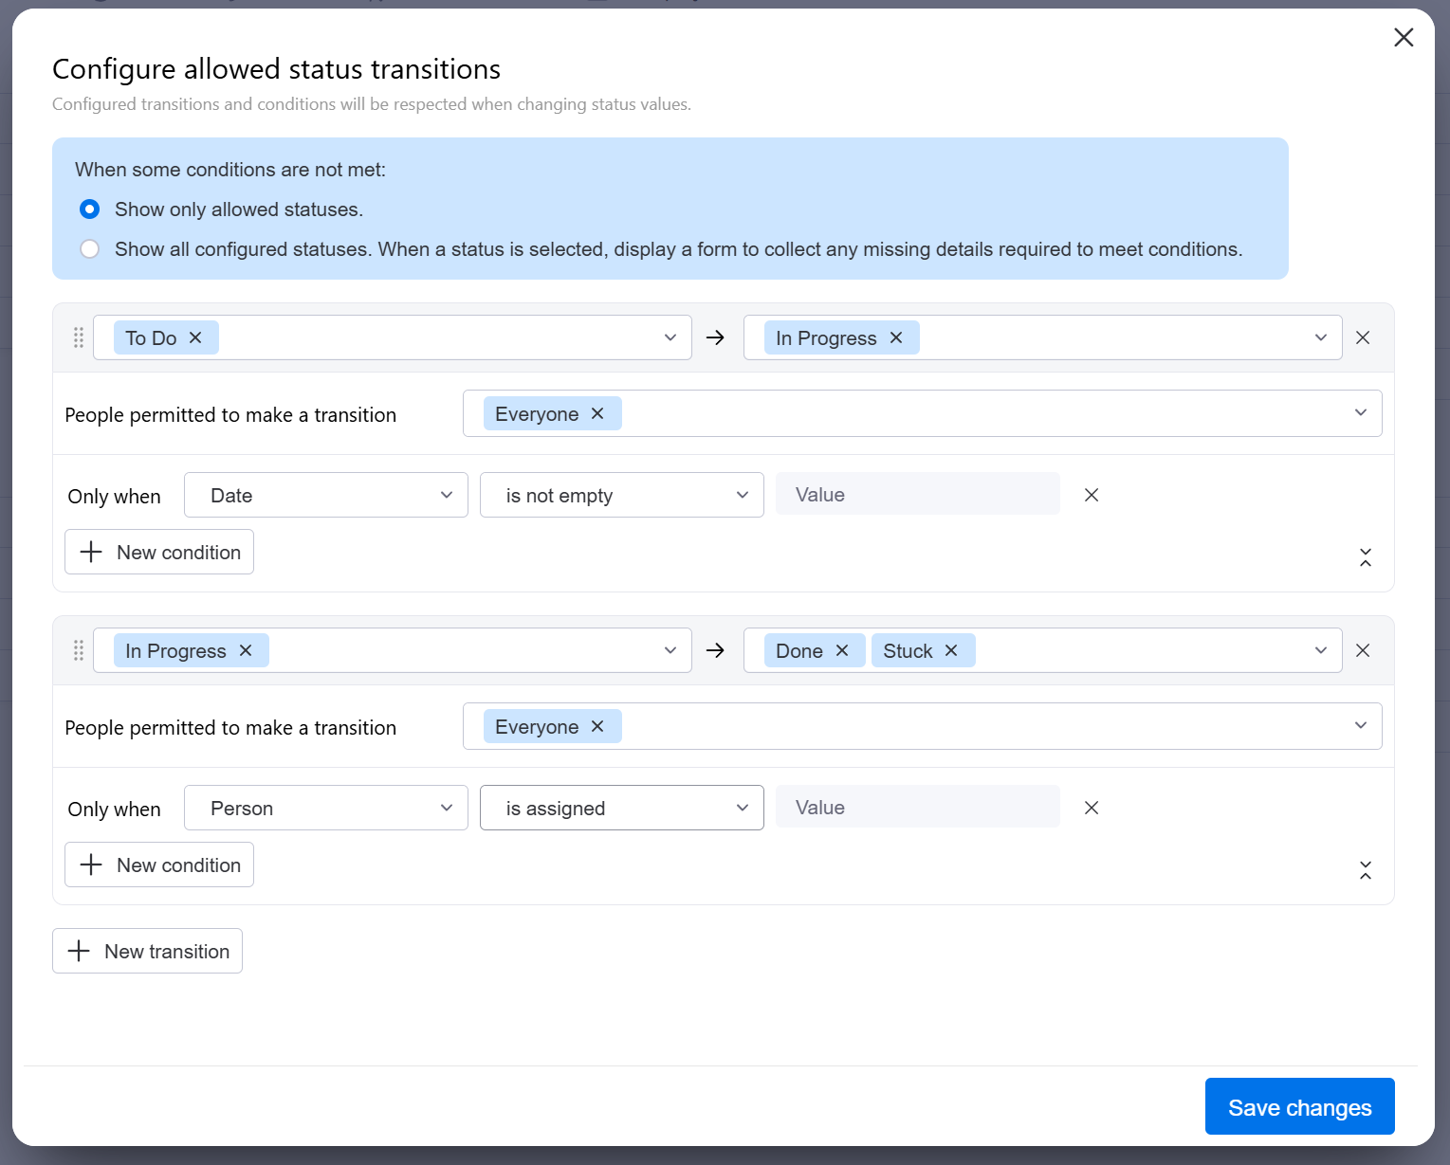Select "Show only allowed statuses"
This screenshot has width=1450, height=1165.
click(x=89, y=209)
